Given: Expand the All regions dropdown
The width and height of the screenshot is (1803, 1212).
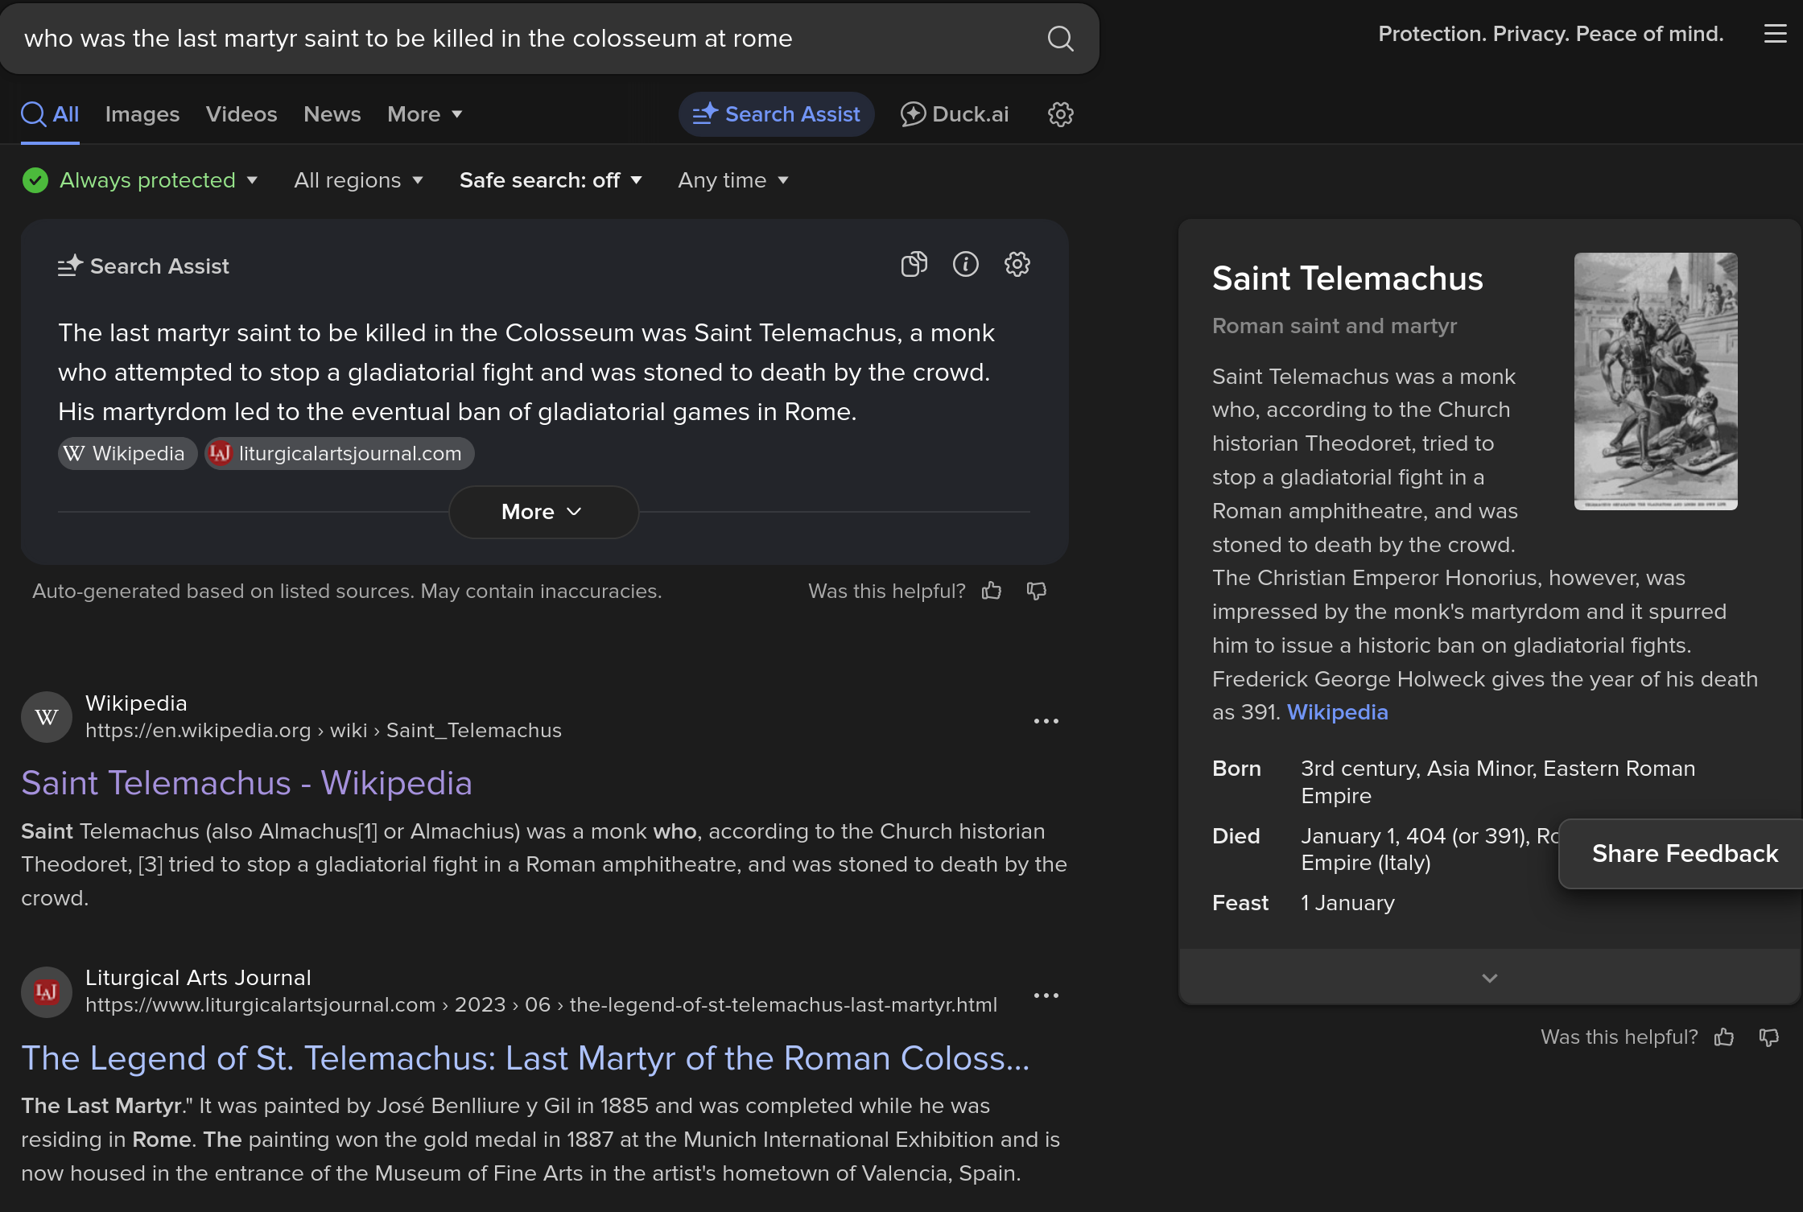Looking at the screenshot, I should [x=358, y=180].
